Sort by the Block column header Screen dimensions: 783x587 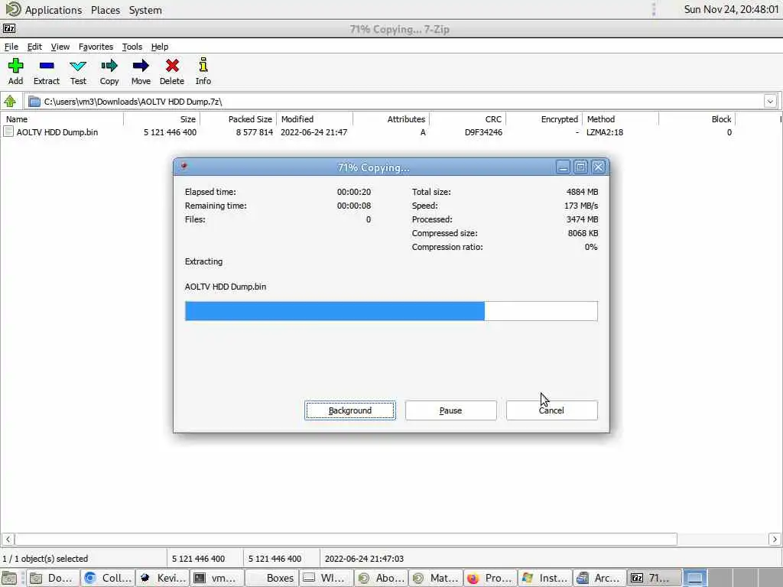[x=697, y=118]
